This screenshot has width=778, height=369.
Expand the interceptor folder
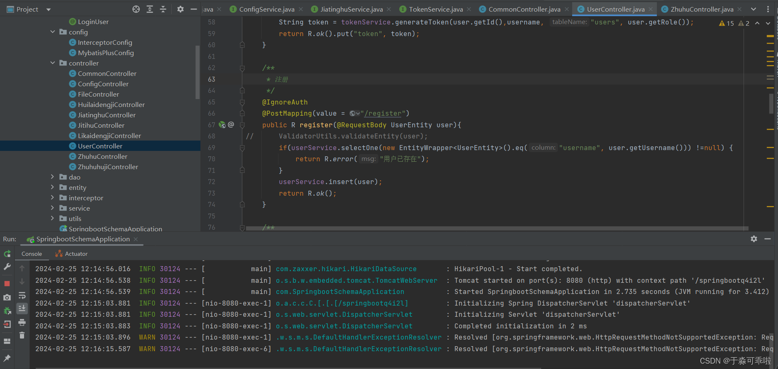point(53,198)
